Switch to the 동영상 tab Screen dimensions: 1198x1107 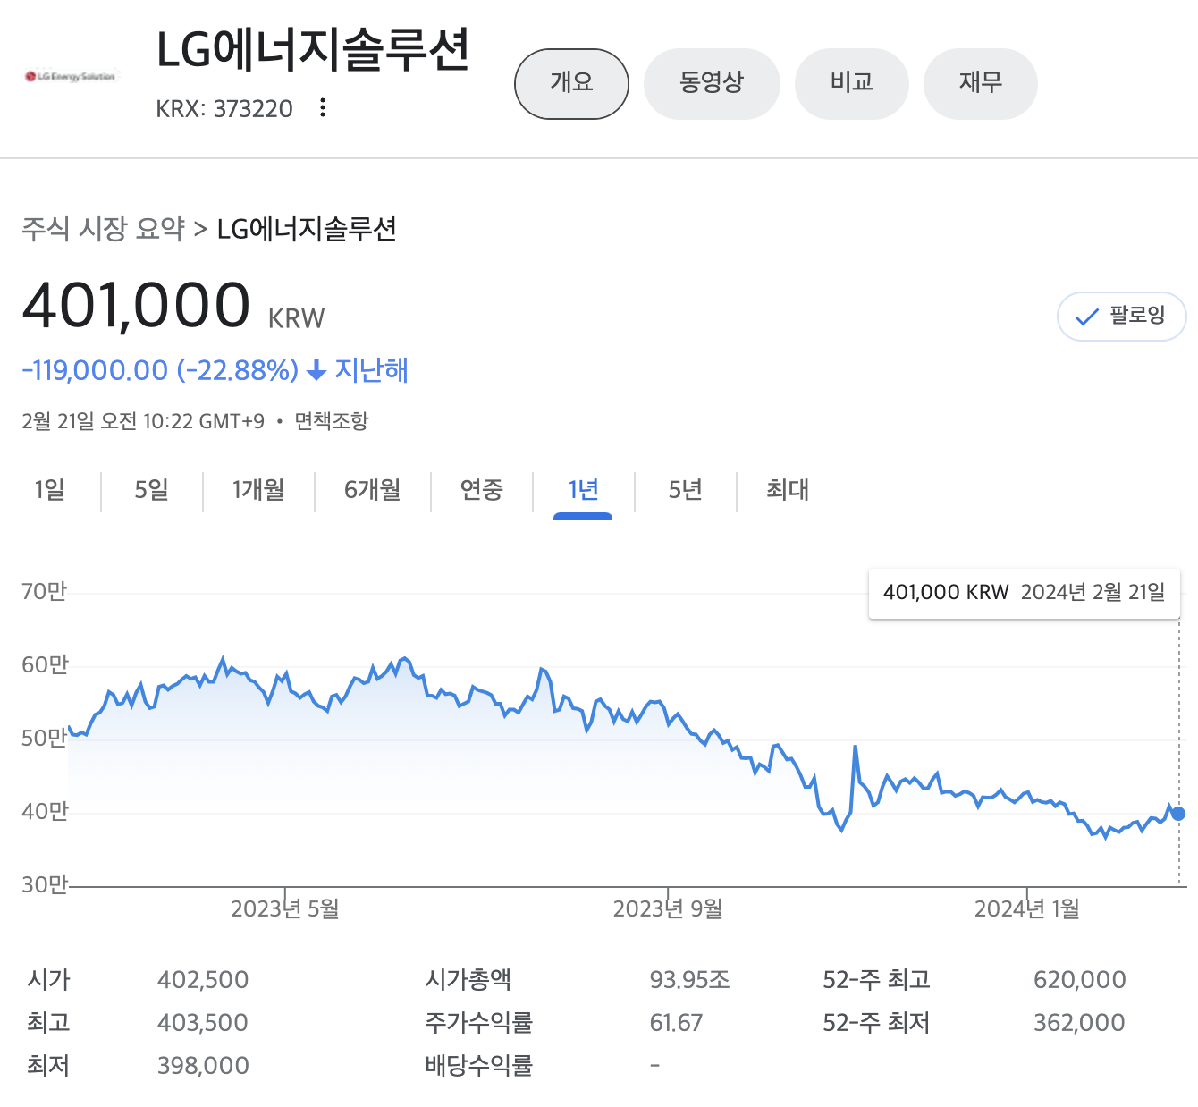click(x=712, y=83)
